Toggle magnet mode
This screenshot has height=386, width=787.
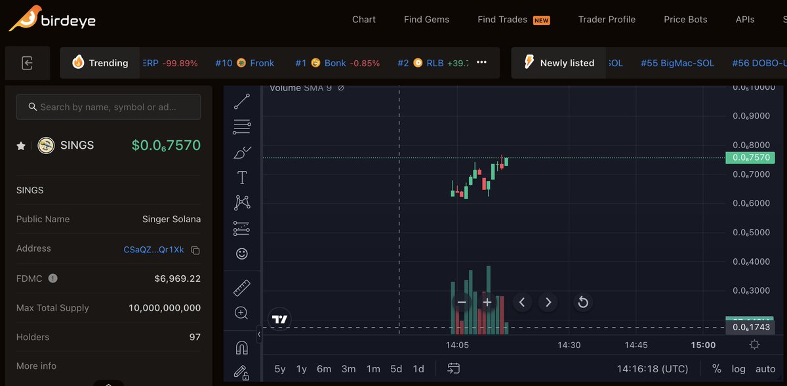[241, 348]
